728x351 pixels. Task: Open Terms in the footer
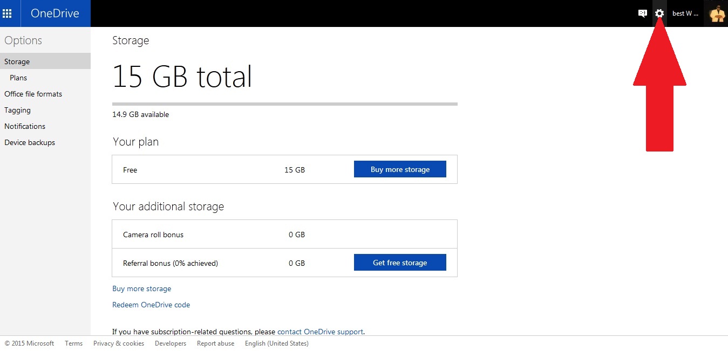tap(74, 343)
